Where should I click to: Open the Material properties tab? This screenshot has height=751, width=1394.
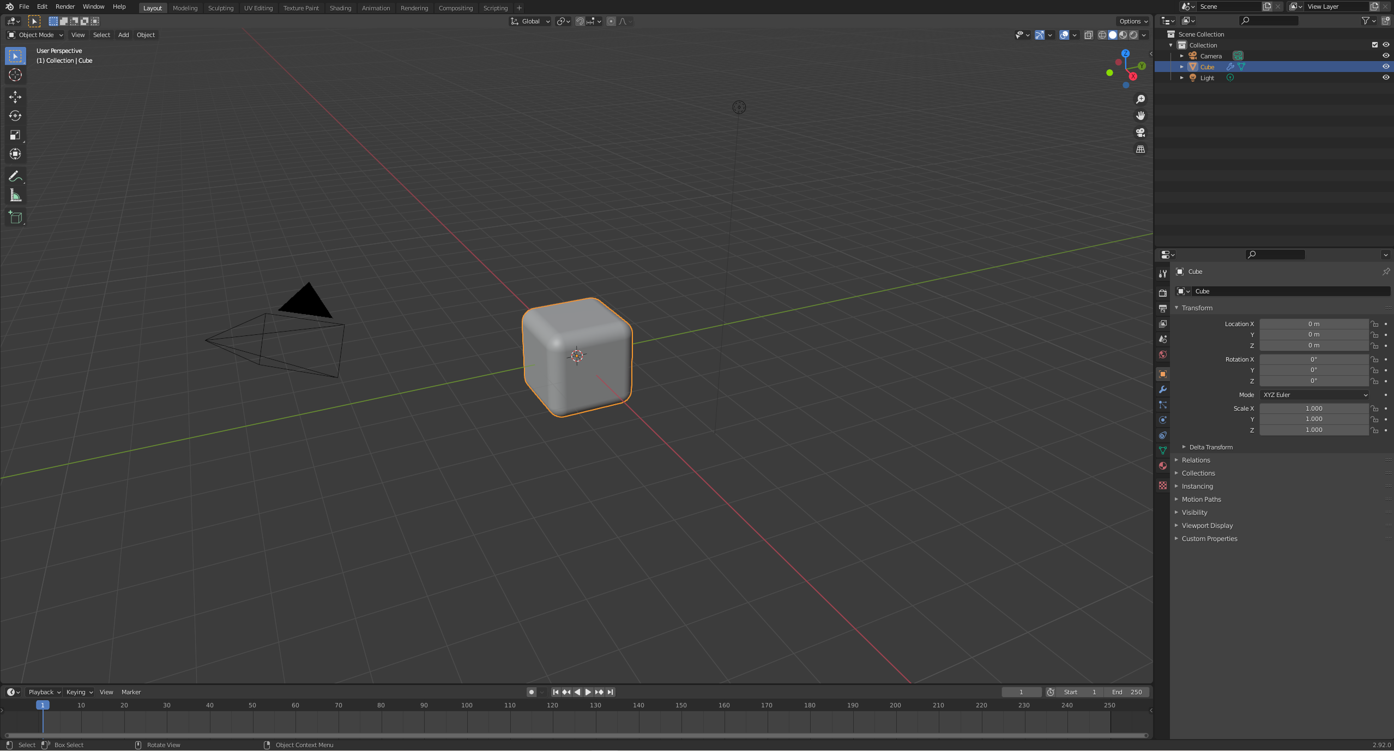tap(1162, 466)
